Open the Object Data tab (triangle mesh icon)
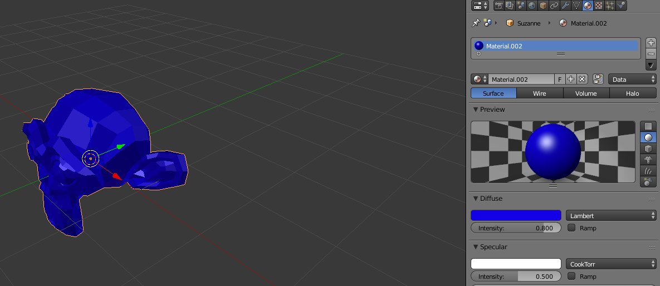660x286 pixels. 576,6
